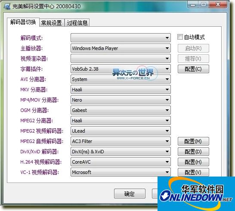
Task: Click the 字幕插件: label
Action: tap(31, 69)
